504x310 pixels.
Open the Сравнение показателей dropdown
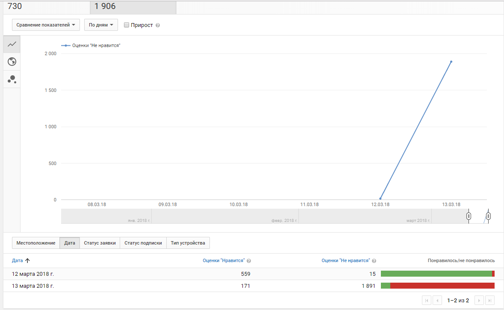tap(46, 25)
